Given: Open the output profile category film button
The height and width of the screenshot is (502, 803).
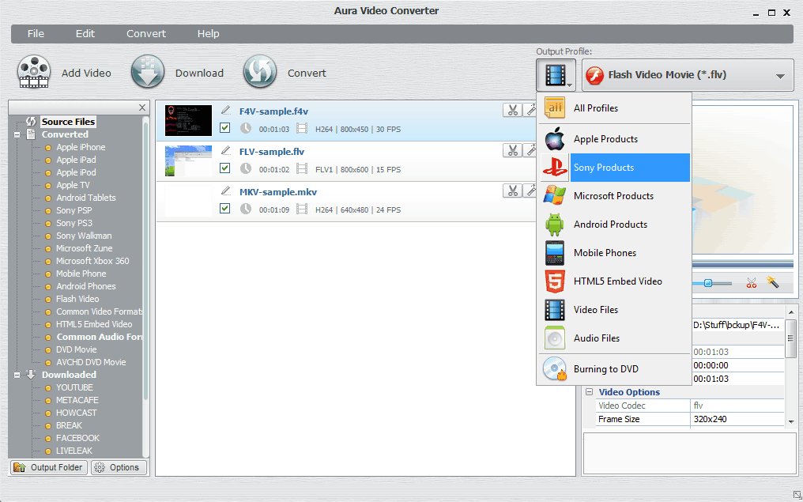Looking at the screenshot, I should [x=556, y=75].
